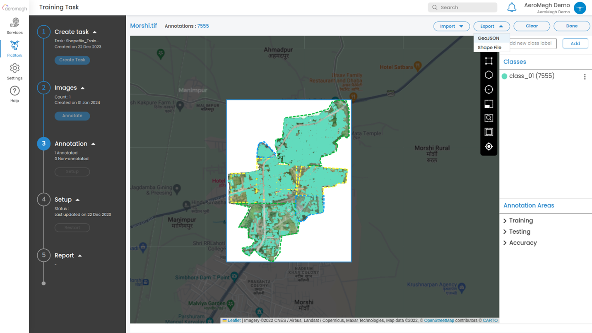Open the Import dropdown
The width and height of the screenshot is (592, 333).
point(451,26)
